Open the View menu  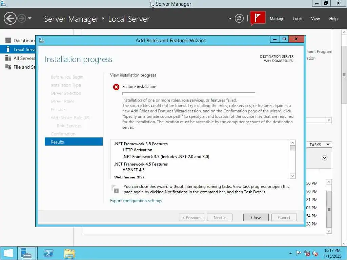pyautogui.click(x=315, y=19)
